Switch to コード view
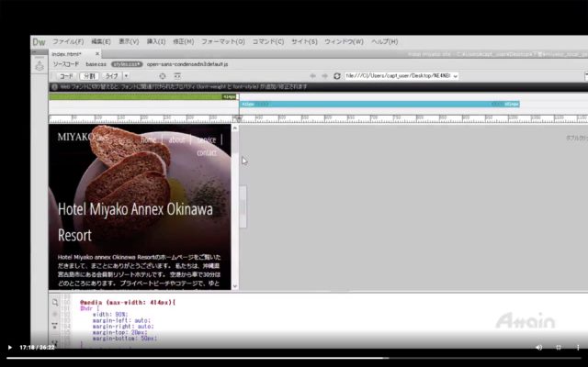588x367 pixels. coord(66,76)
